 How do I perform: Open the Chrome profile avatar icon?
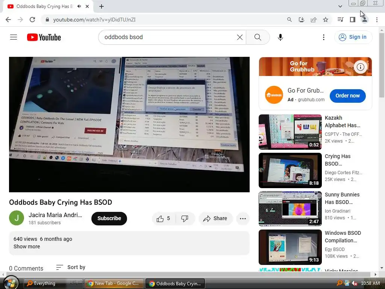365,20
